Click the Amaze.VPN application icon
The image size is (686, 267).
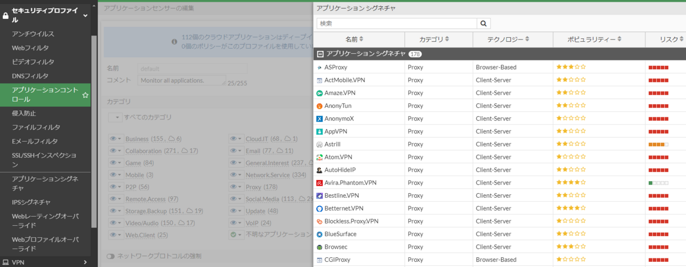click(320, 93)
